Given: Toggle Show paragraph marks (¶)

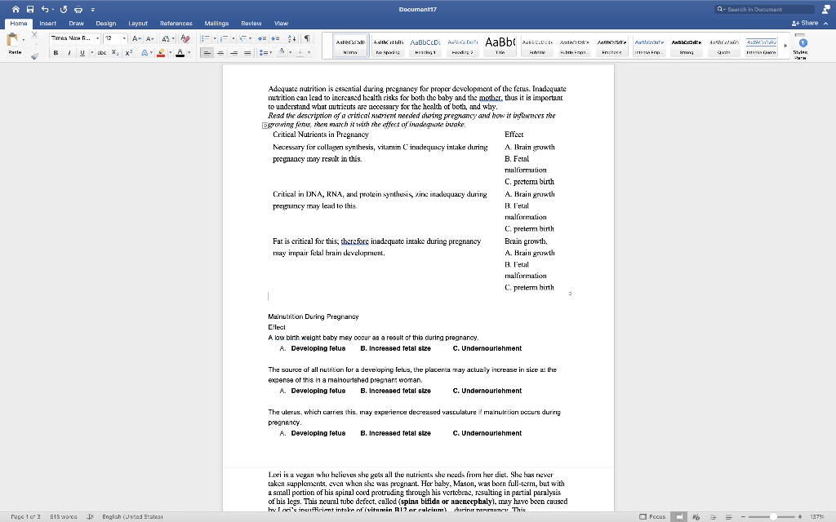Looking at the screenshot, I should (x=307, y=38).
